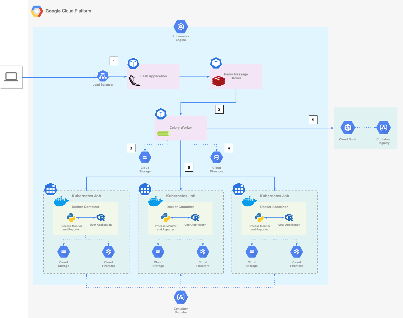Click the grid icon of the middle Kubernetes Job
The width and height of the screenshot is (403, 318).
tap(145, 189)
